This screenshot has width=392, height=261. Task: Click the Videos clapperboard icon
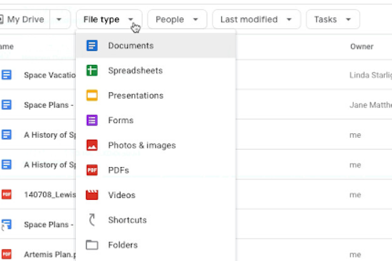coord(92,195)
